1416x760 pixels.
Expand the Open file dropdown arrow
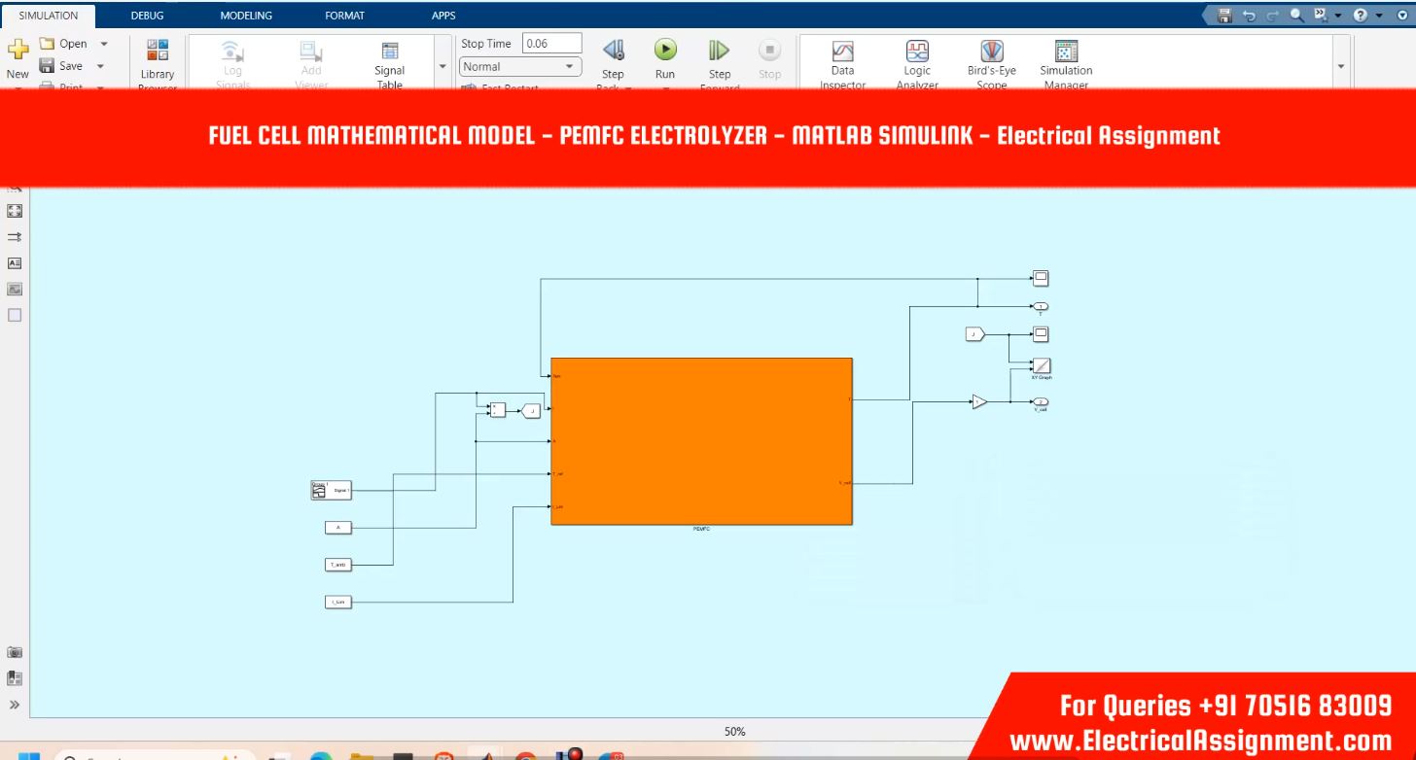(104, 44)
